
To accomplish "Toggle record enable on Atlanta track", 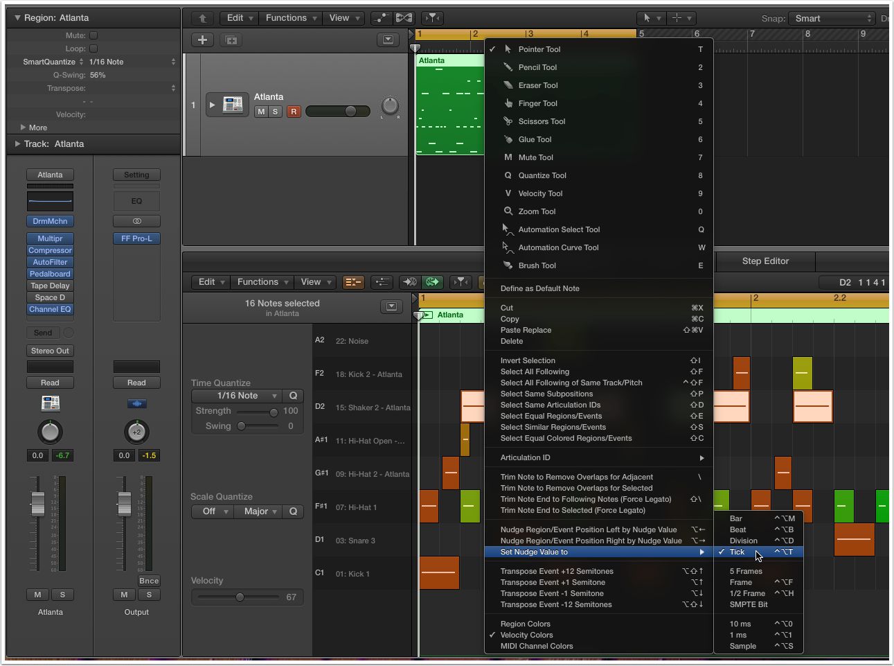I will tap(294, 112).
